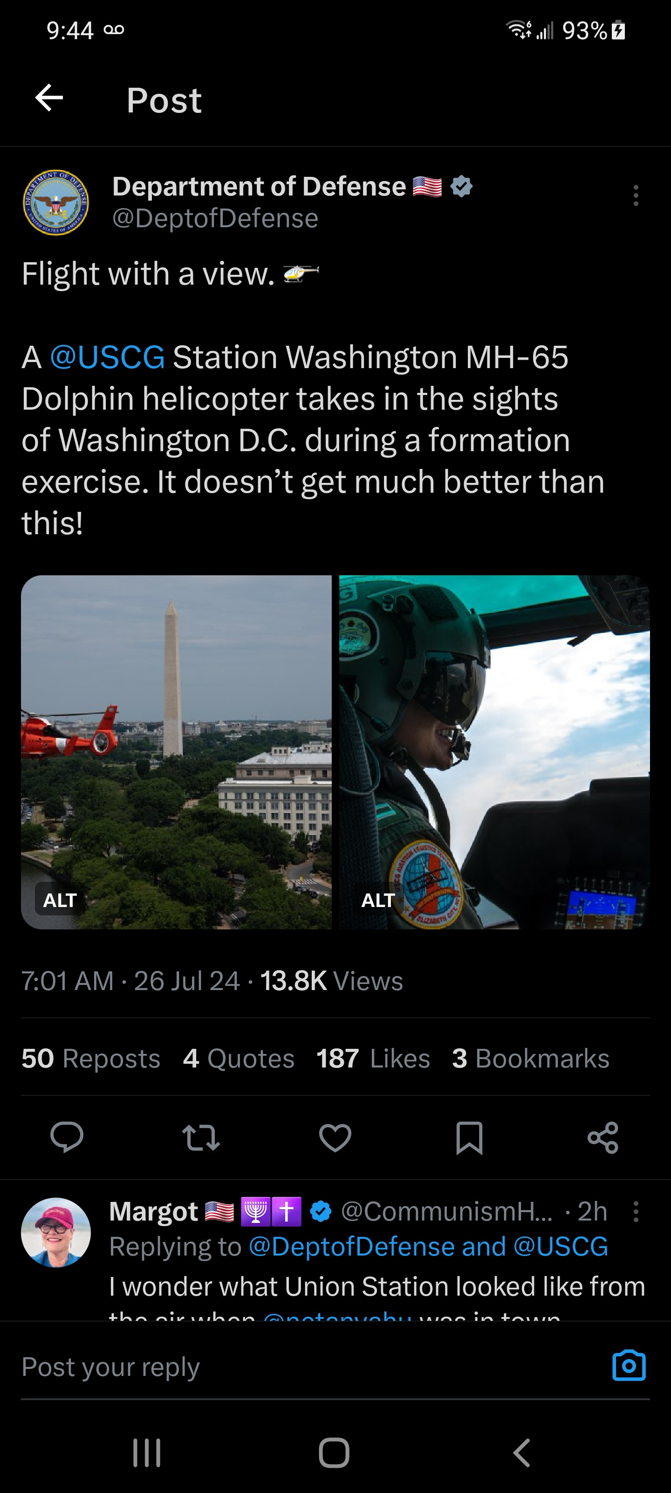Screen dimensions: 671x1493
Task: Tap the share icon under the post
Action: (x=603, y=1137)
